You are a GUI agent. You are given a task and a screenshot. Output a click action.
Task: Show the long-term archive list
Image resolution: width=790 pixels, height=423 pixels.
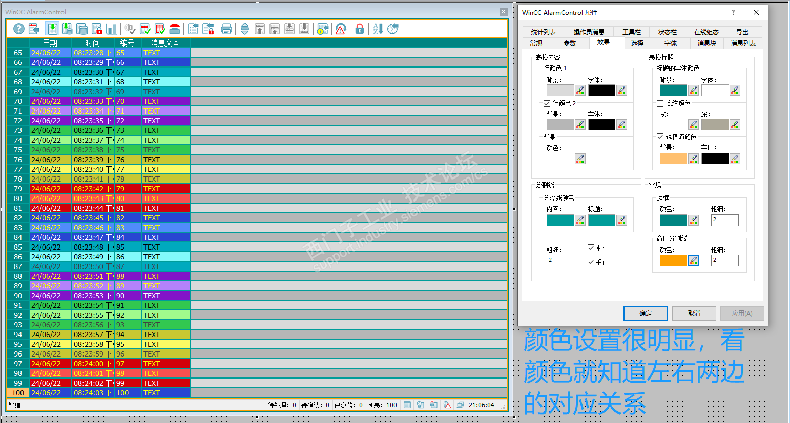82,29
